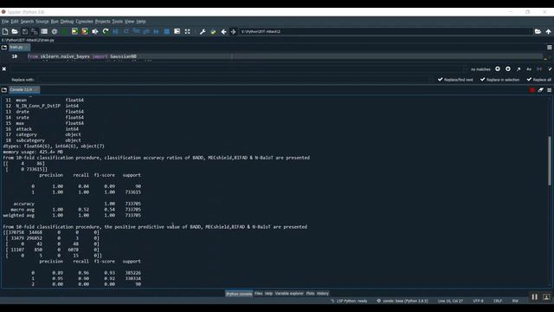This screenshot has height=312, width=554.
Task: Run the current file with green arrow
Action: point(64,31)
